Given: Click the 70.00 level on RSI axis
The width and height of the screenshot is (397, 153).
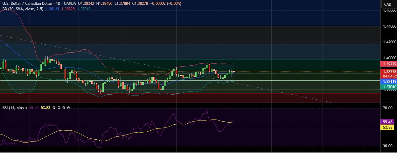Looking at the screenshot, I should (387, 108).
